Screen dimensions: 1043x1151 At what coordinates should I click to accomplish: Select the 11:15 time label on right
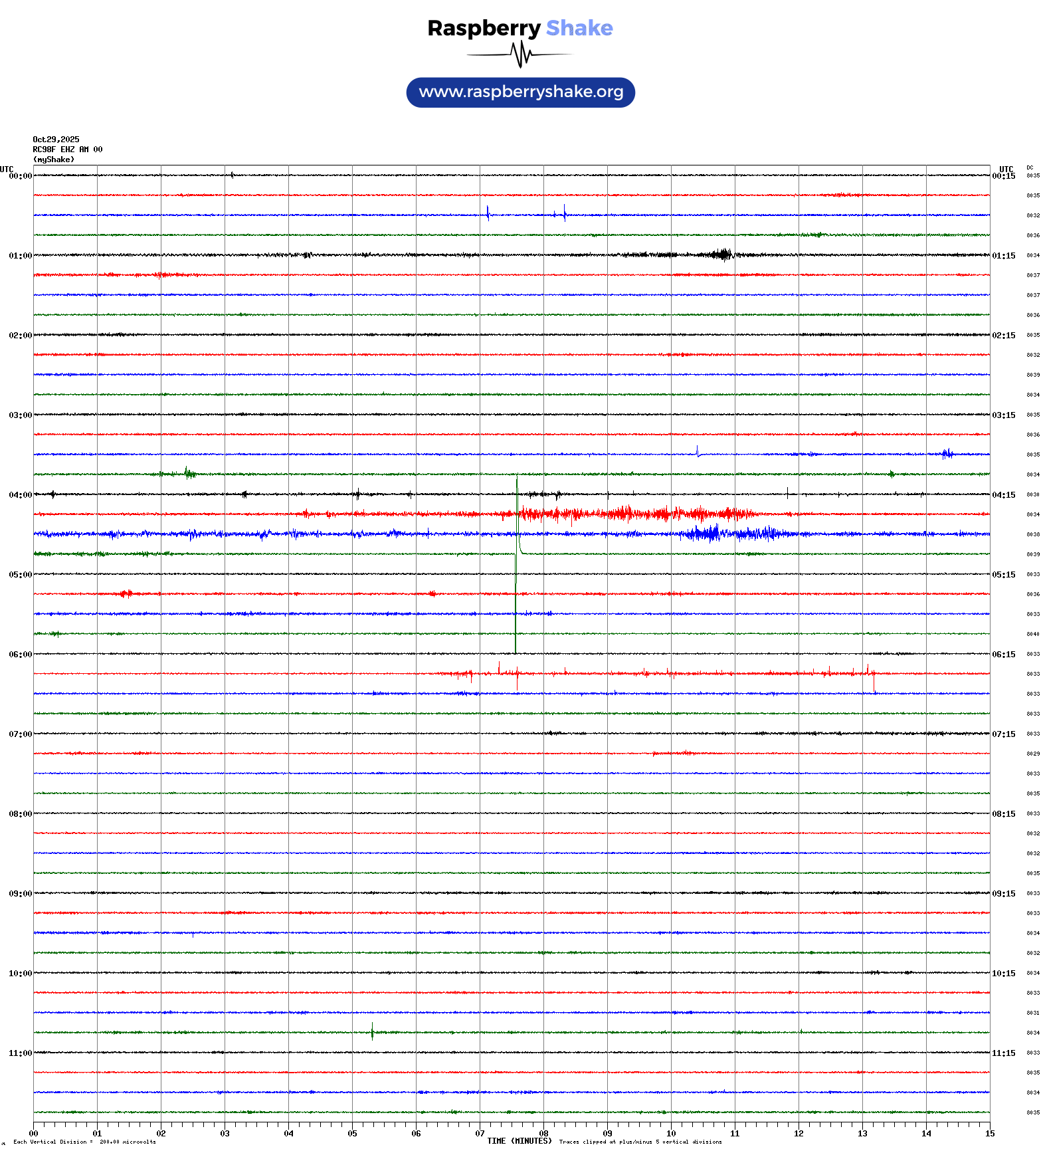(1003, 1053)
